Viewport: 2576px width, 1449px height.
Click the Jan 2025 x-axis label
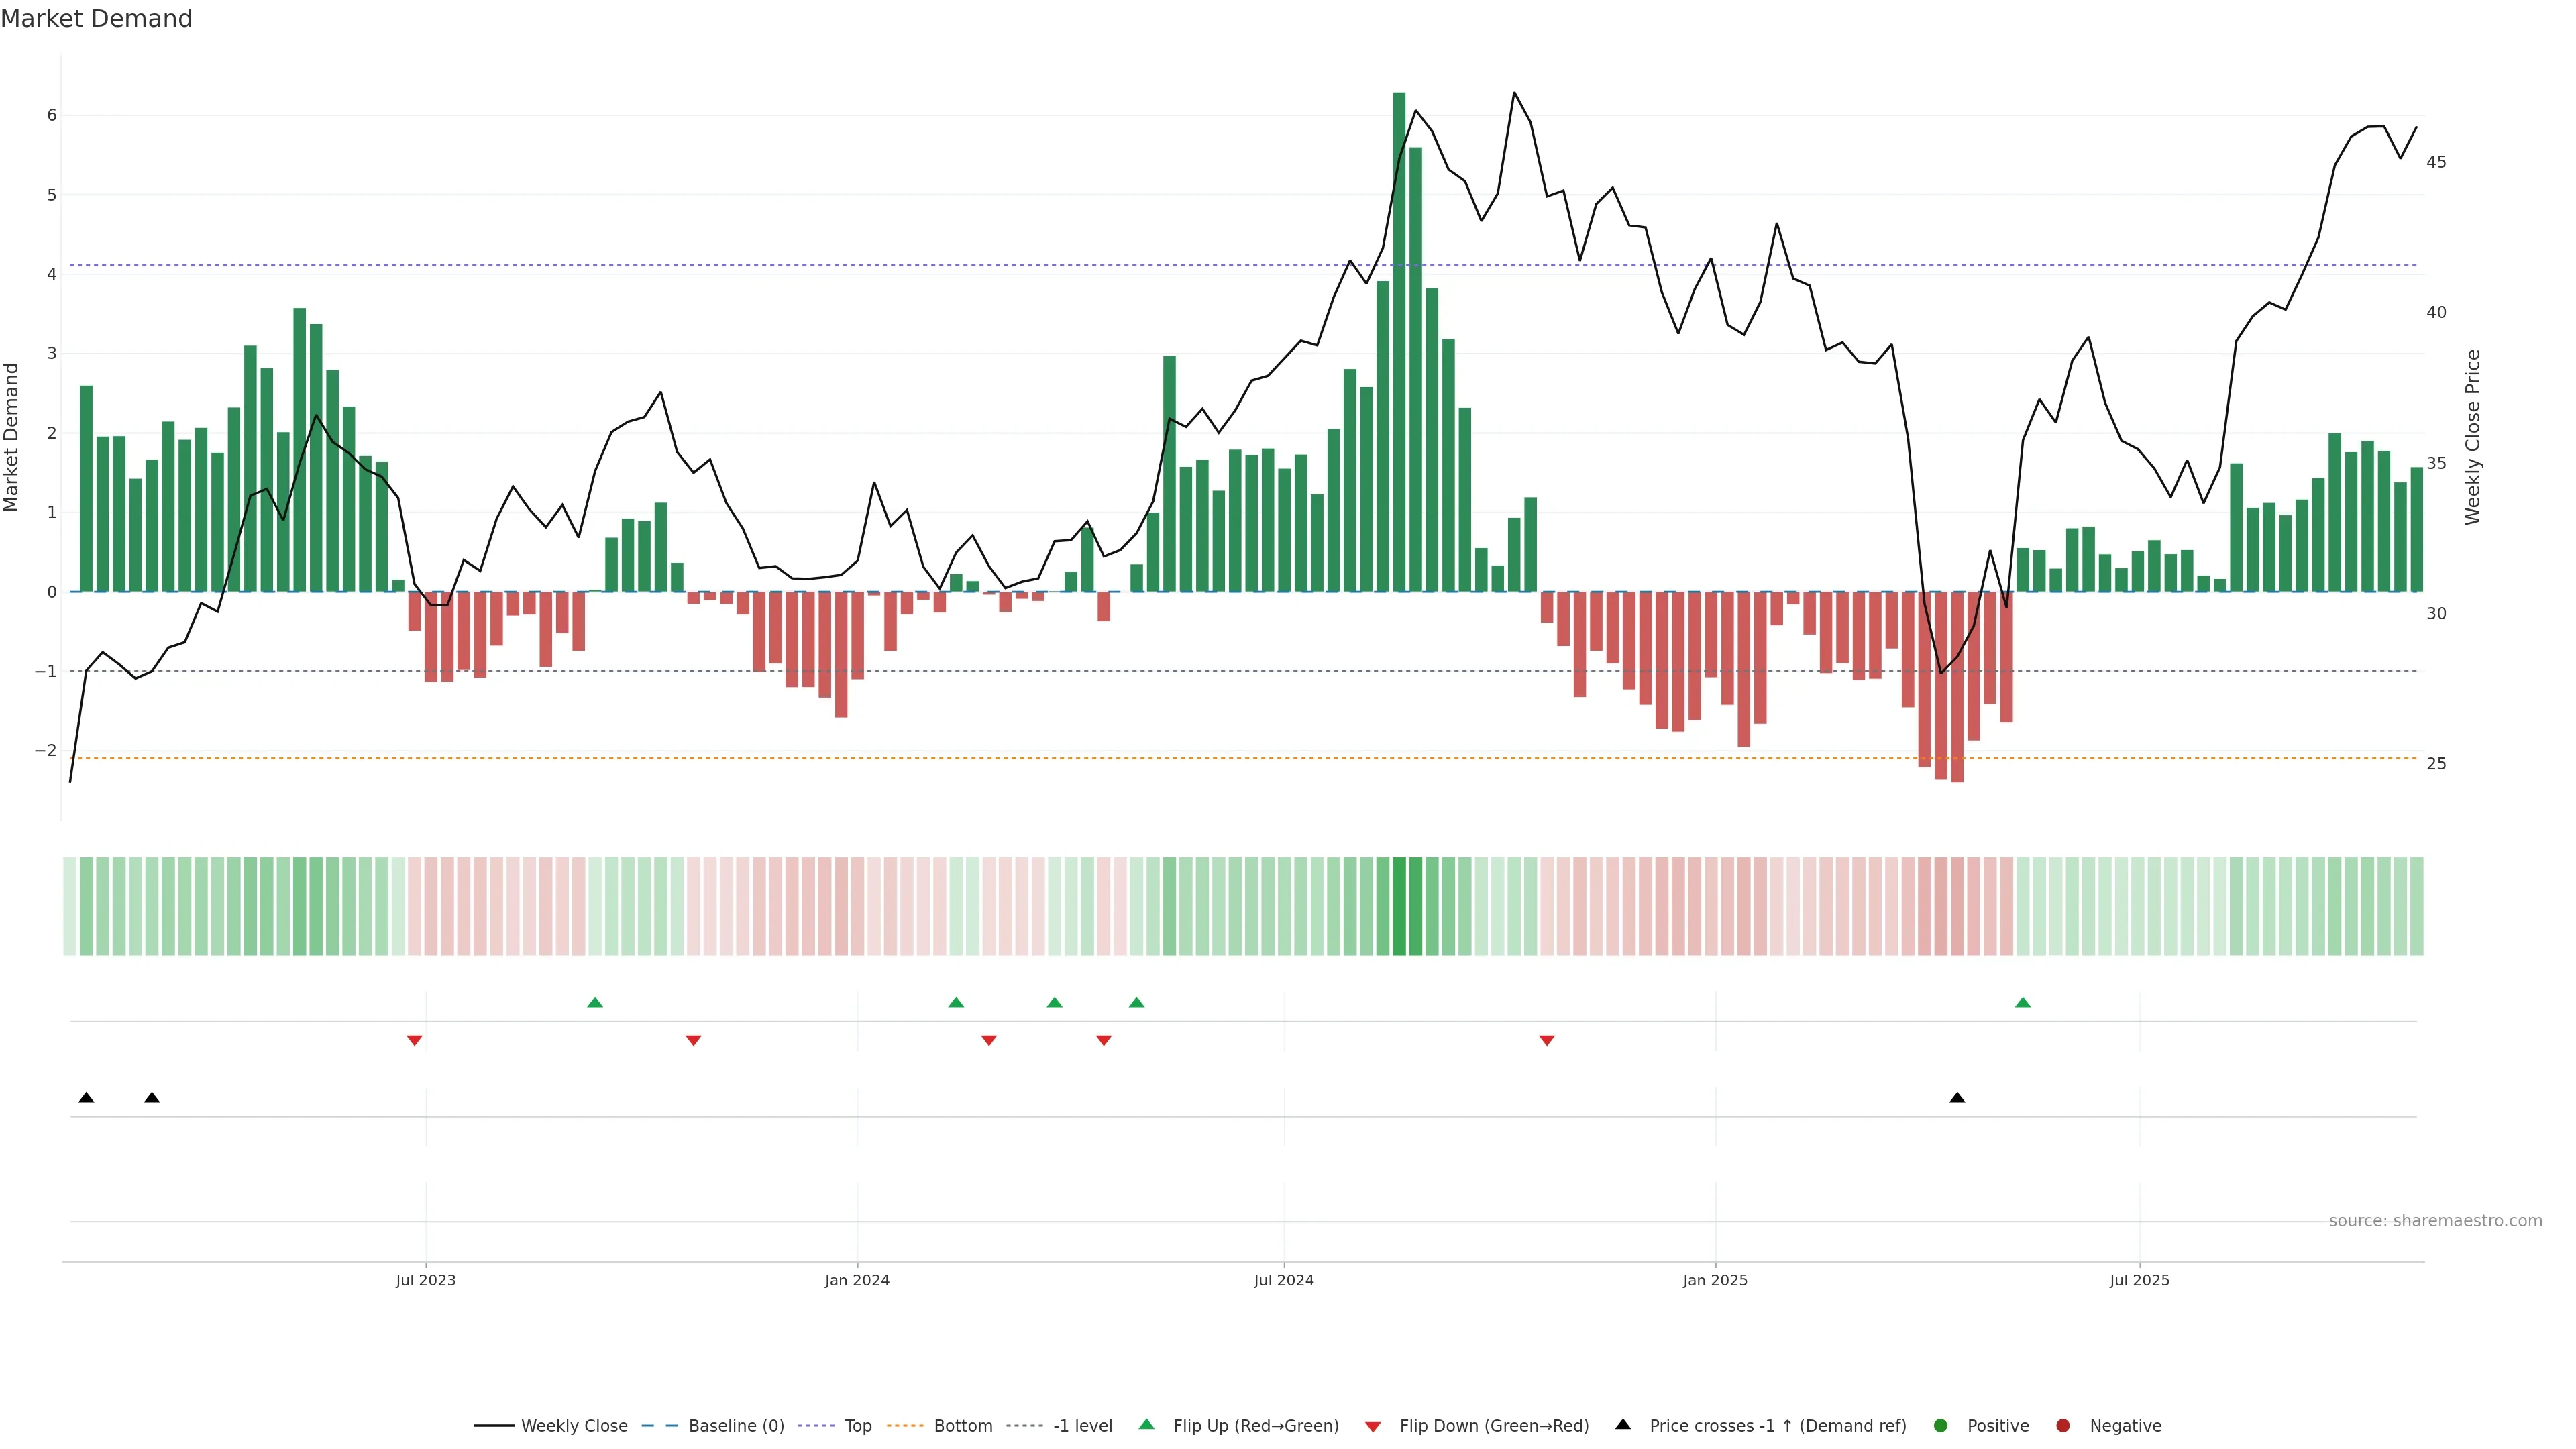pyautogui.click(x=1715, y=1280)
